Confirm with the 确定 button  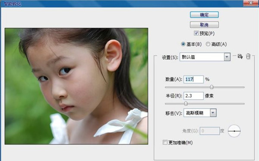(x=204, y=15)
